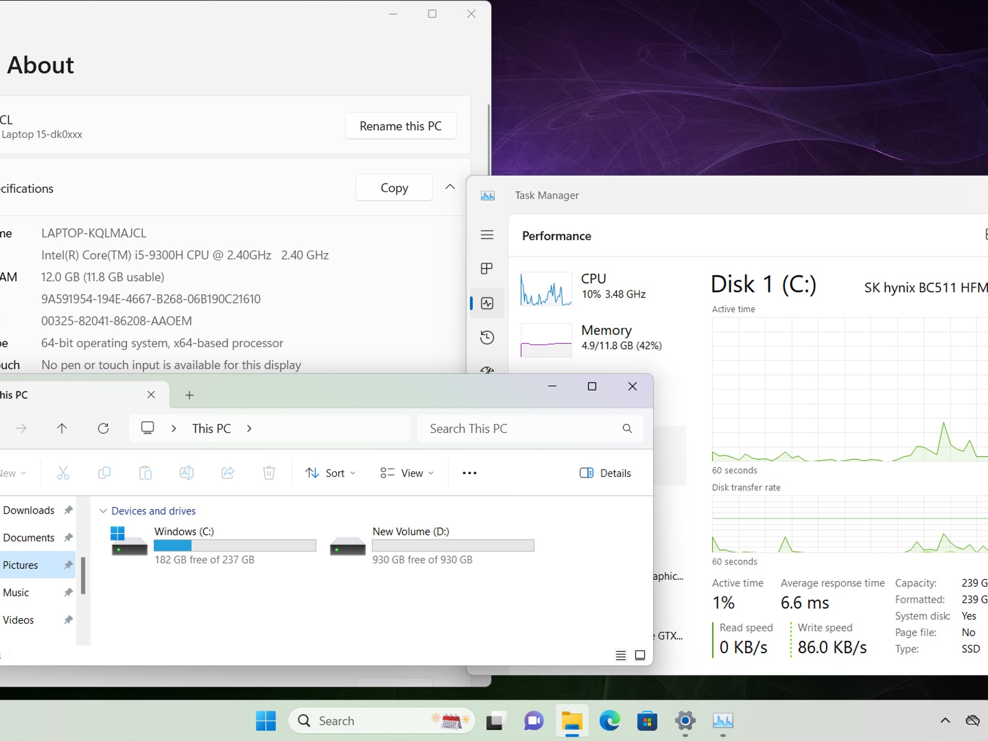The width and height of the screenshot is (988, 741).
Task: Switch to large thumbnails view icon
Action: pyautogui.click(x=640, y=655)
